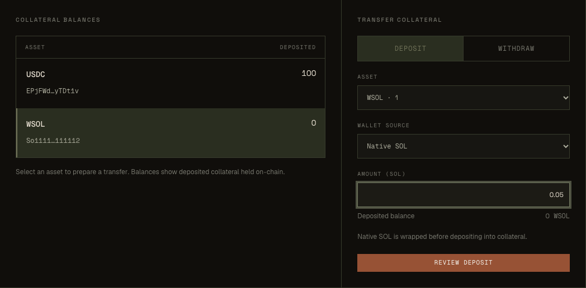Click the 'Wallet Source' field label

384,126
